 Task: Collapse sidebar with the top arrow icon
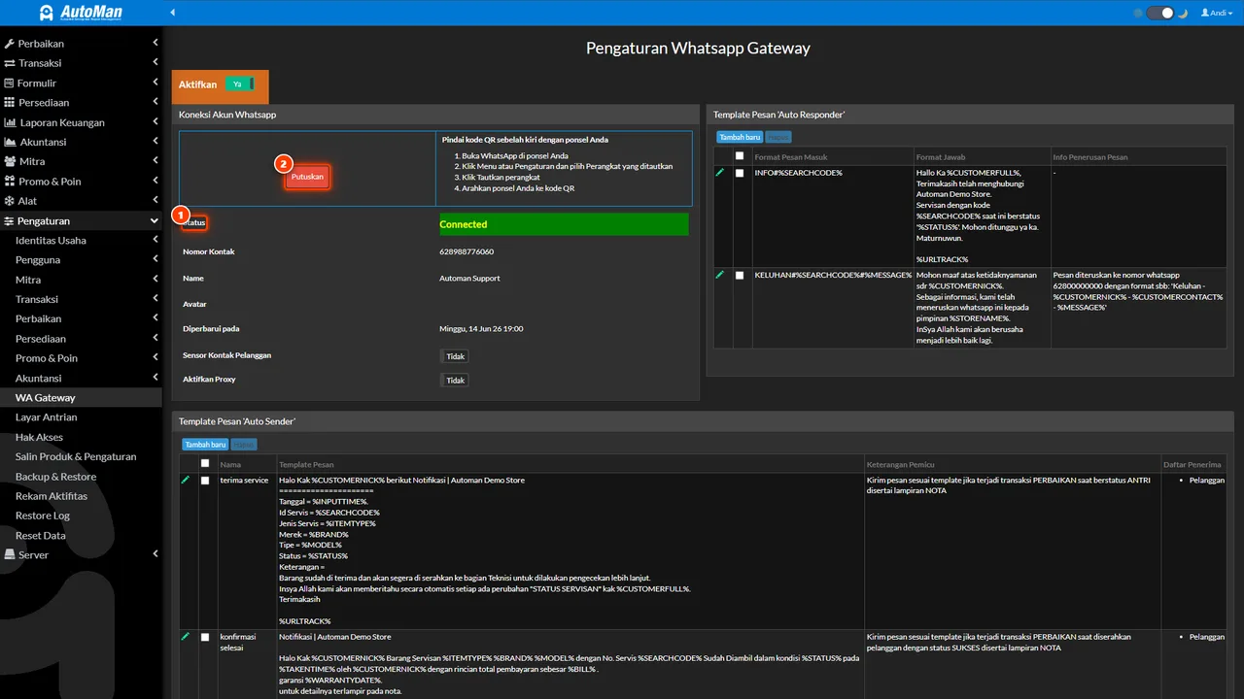coord(173,13)
